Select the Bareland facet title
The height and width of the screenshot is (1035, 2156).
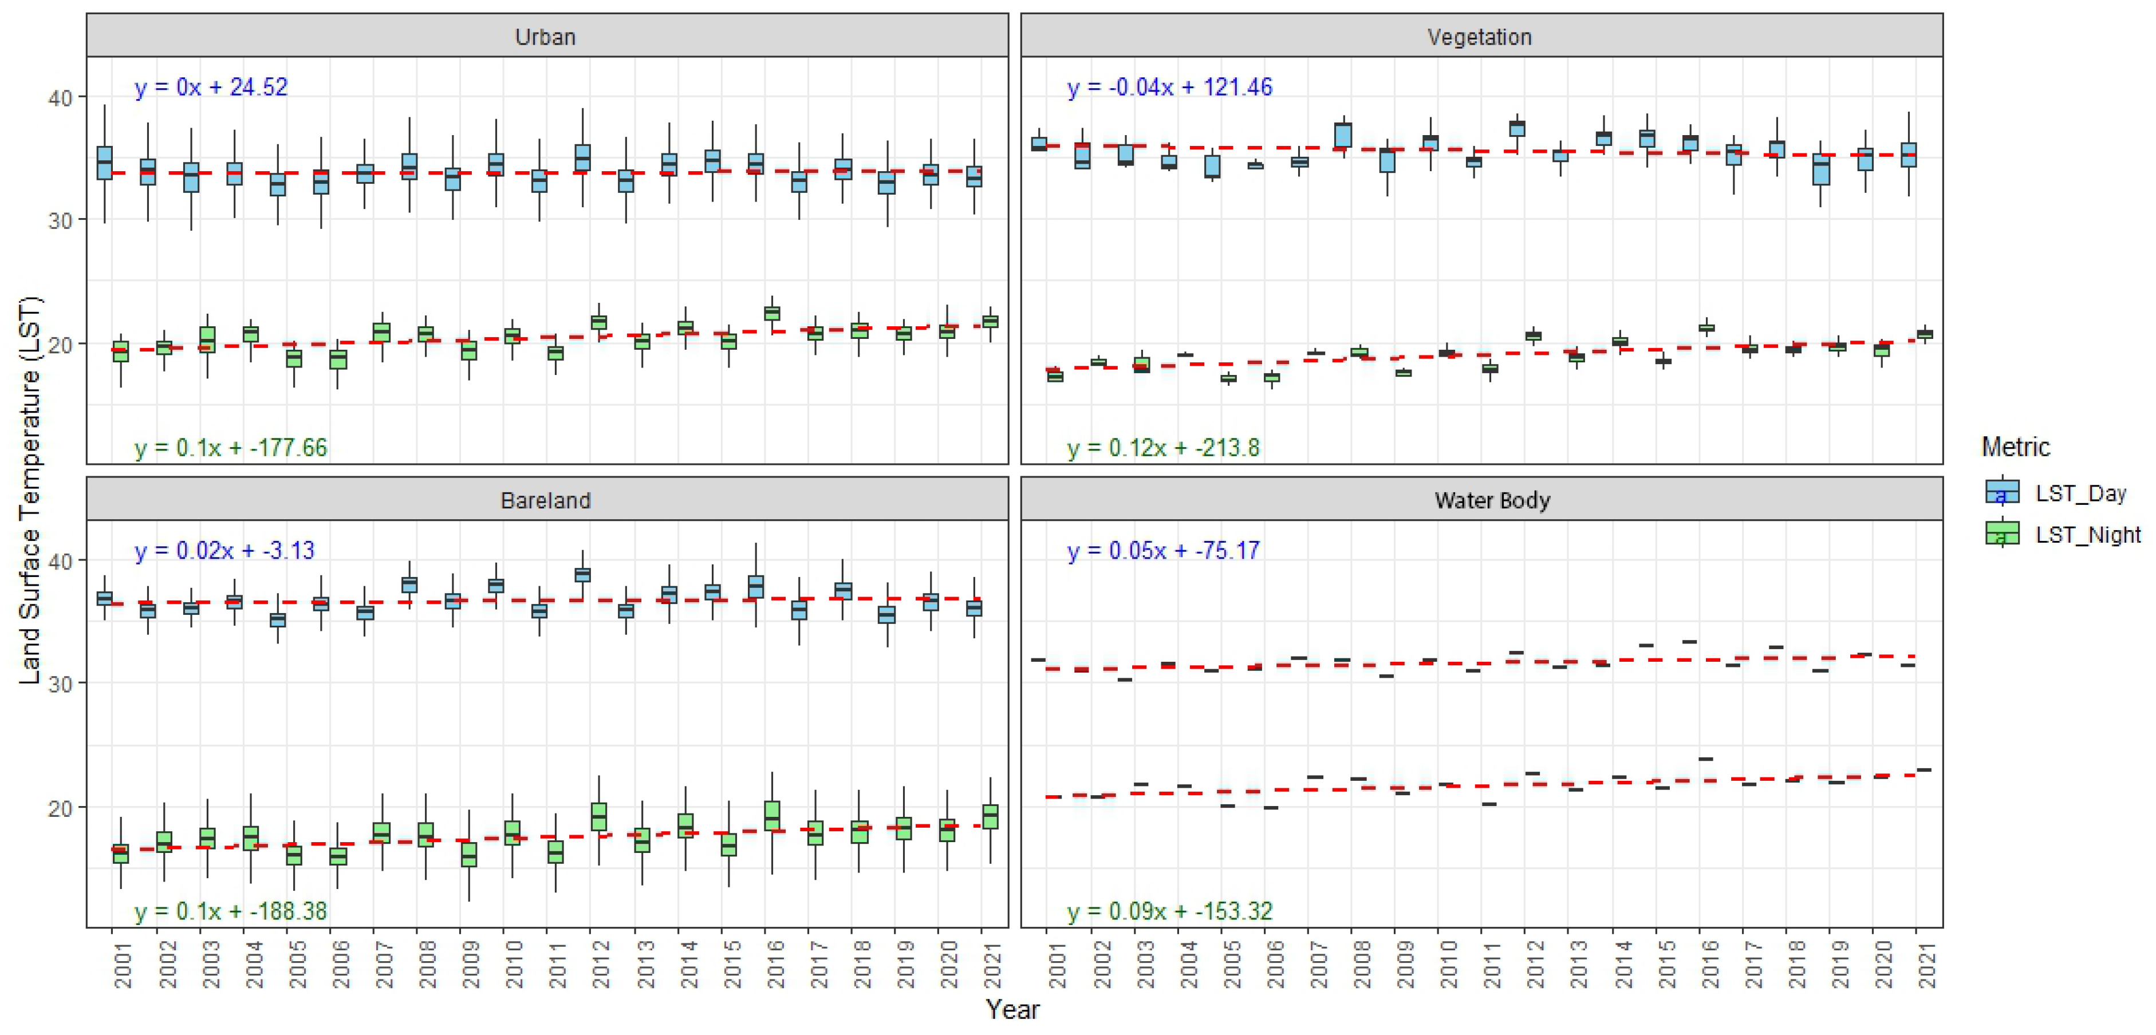click(546, 500)
